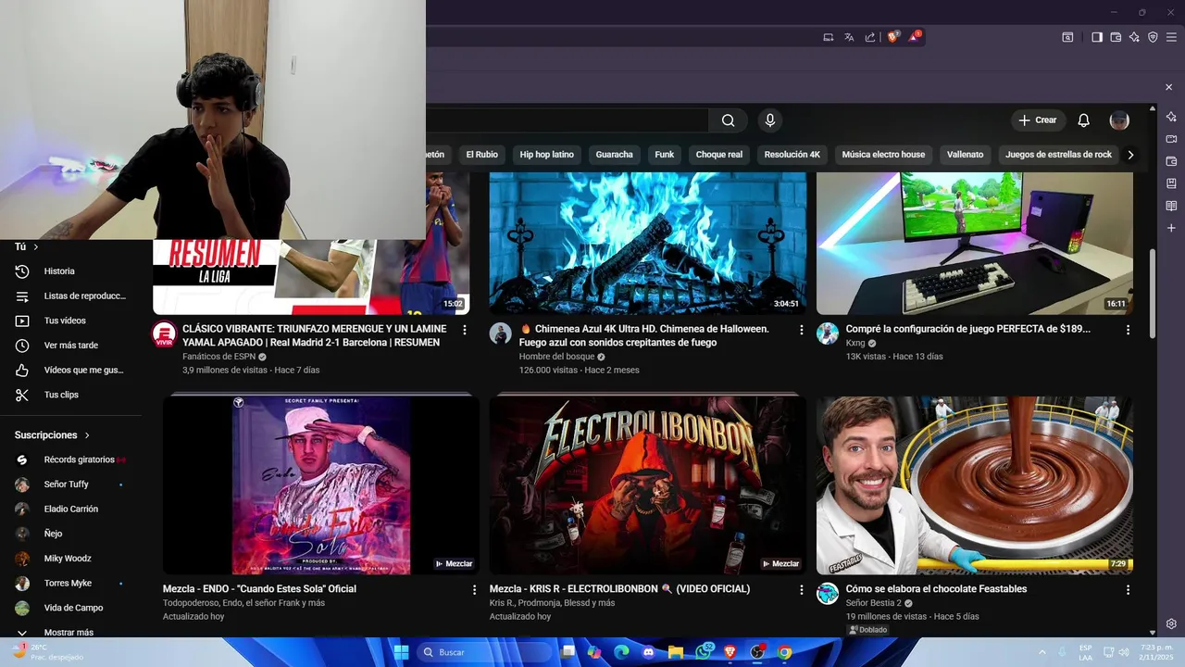
Task: Click the Crear button
Action: 1037,120
